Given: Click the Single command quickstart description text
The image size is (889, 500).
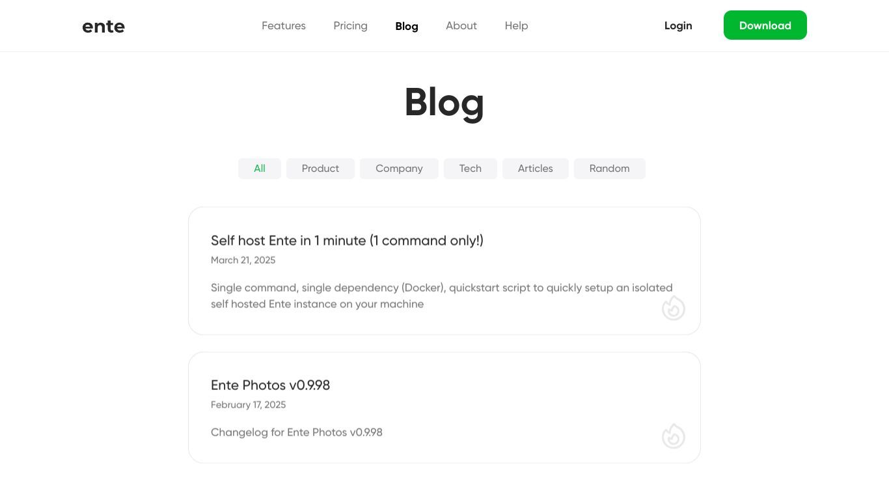Looking at the screenshot, I should [x=442, y=296].
